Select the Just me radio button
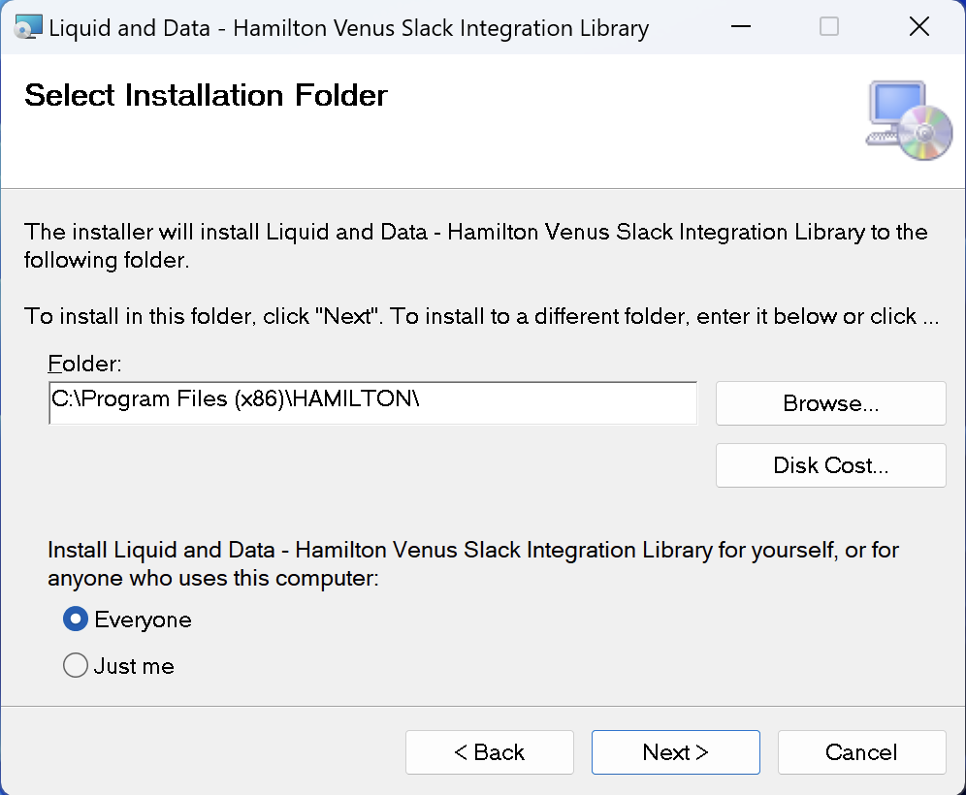Image resolution: width=966 pixels, height=795 pixels. pos(75,665)
